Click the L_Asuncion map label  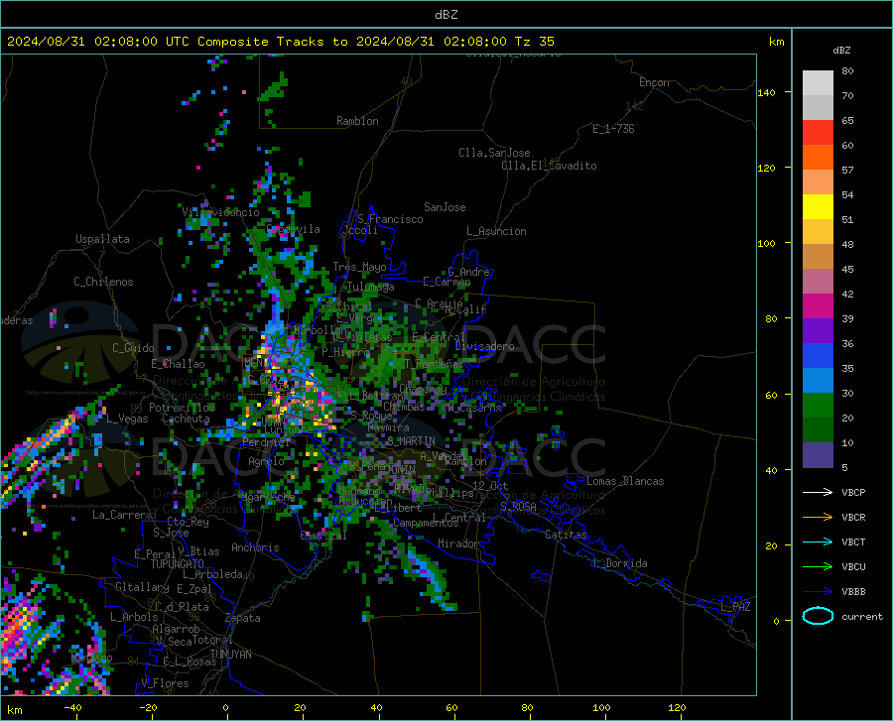496,231
